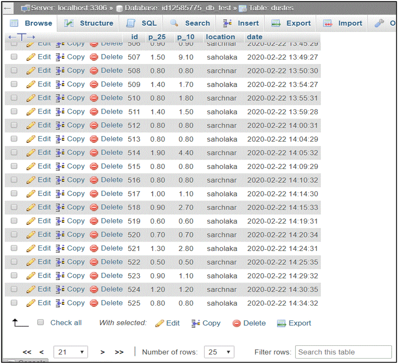Click the back arrow icon left of the server breadcrumb
The image size is (398, 364).
(x=8, y=8)
